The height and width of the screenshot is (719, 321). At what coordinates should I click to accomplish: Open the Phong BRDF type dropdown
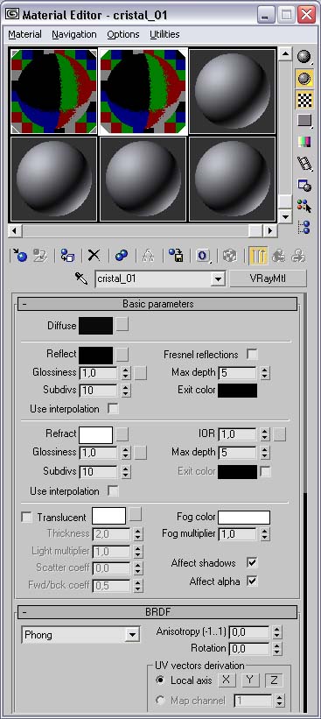coord(132,635)
